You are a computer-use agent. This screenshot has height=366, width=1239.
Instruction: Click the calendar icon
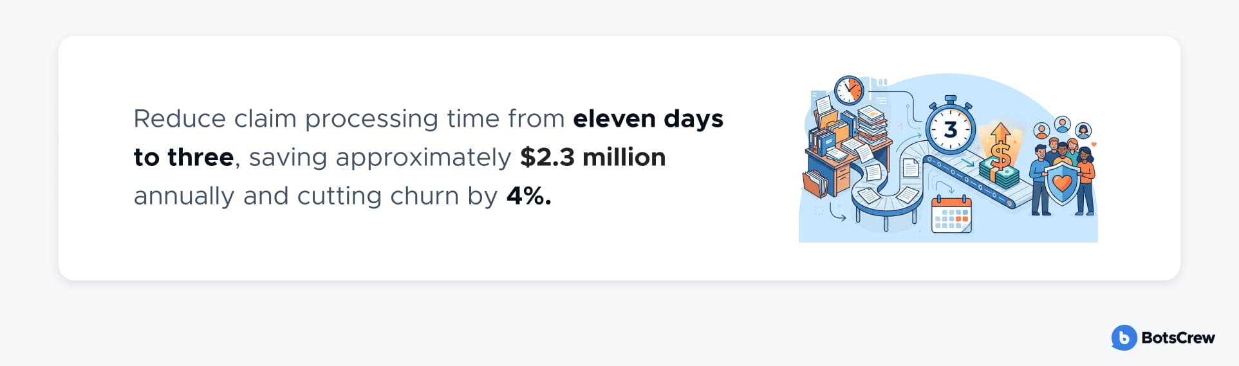point(951,215)
